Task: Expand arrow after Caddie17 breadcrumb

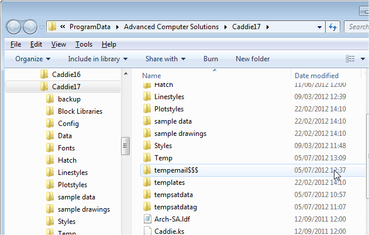Action: 268,27
